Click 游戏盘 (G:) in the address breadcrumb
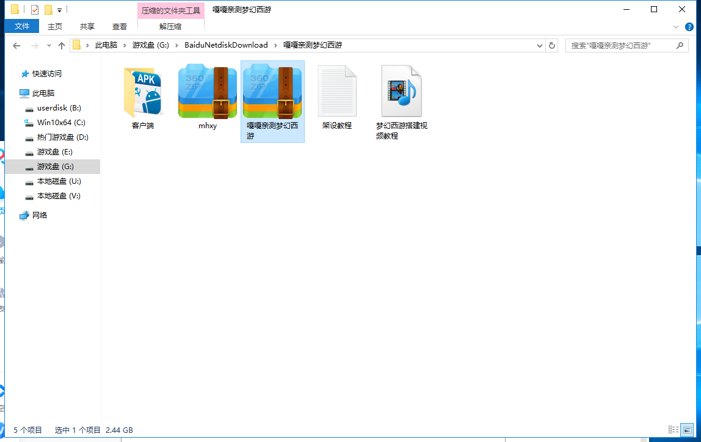Viewport: 701px width, 442px height. (151, 45)
